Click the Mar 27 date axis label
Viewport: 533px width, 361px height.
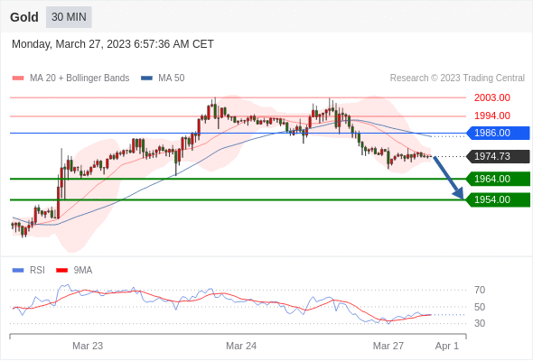[388, 346]
